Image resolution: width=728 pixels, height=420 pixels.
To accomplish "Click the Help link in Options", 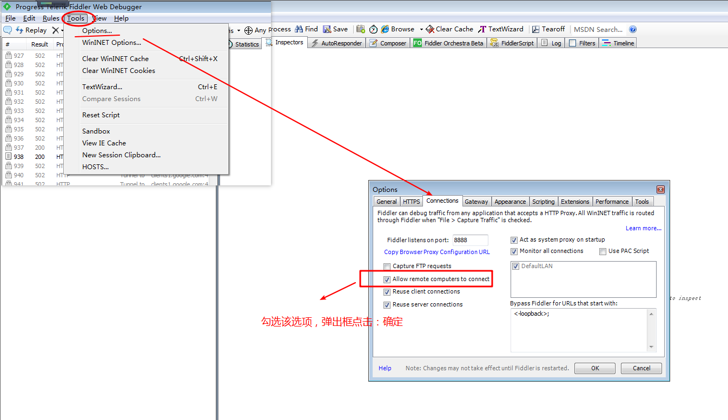I will [x=385, y=368].
